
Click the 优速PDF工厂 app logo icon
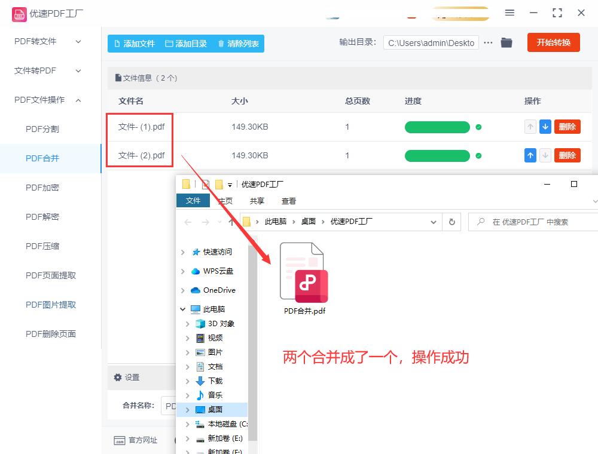click(x=19, y=14)
